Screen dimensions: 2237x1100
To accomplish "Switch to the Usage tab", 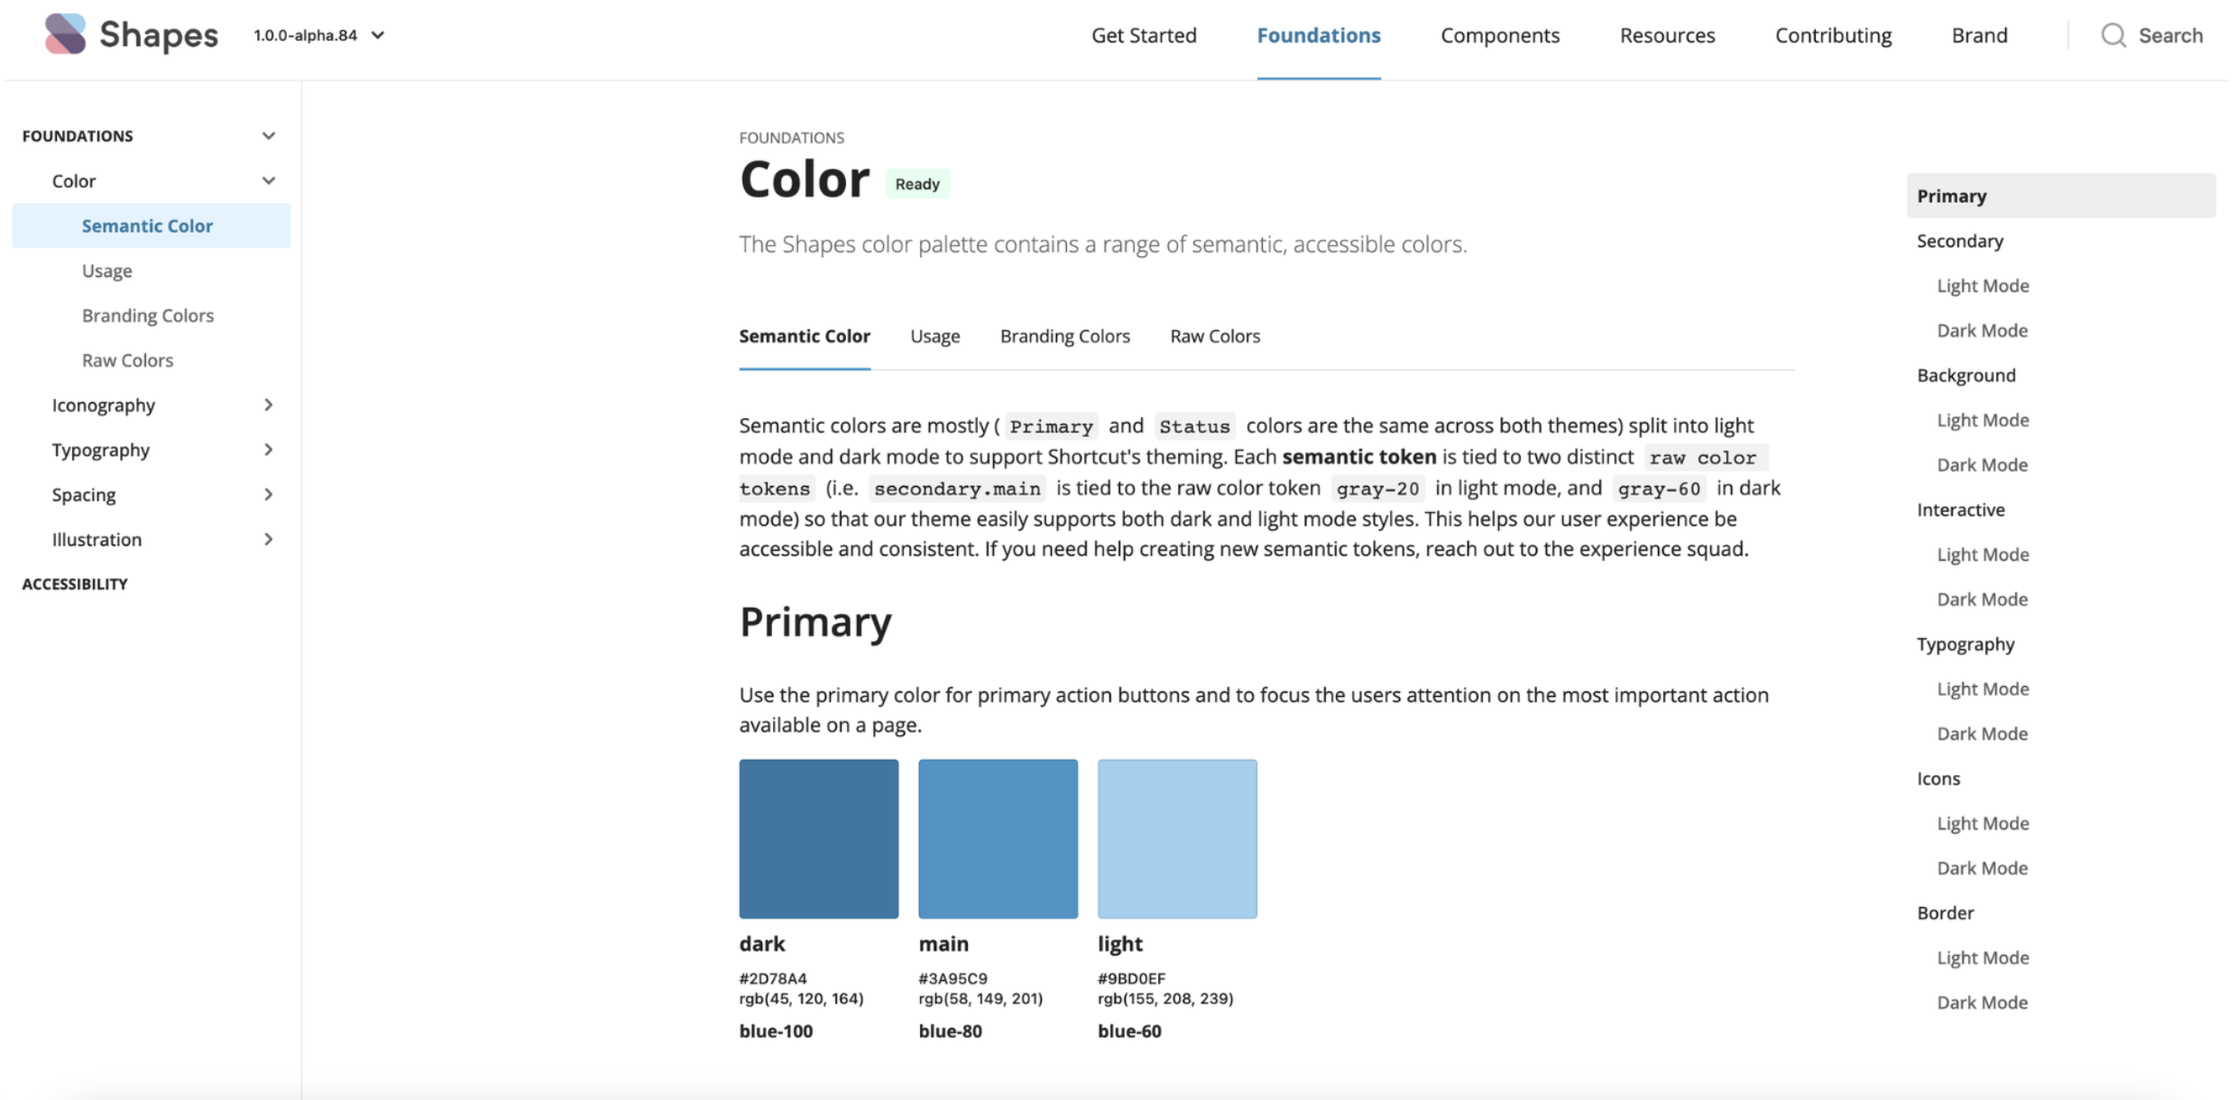I will [x=934, y=335].
